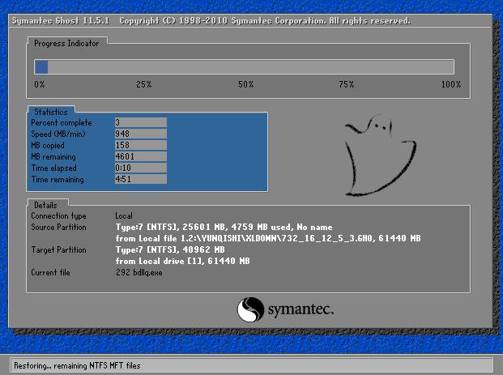
Task: Click the 50% marker under the progress bar
Action: 245,84
